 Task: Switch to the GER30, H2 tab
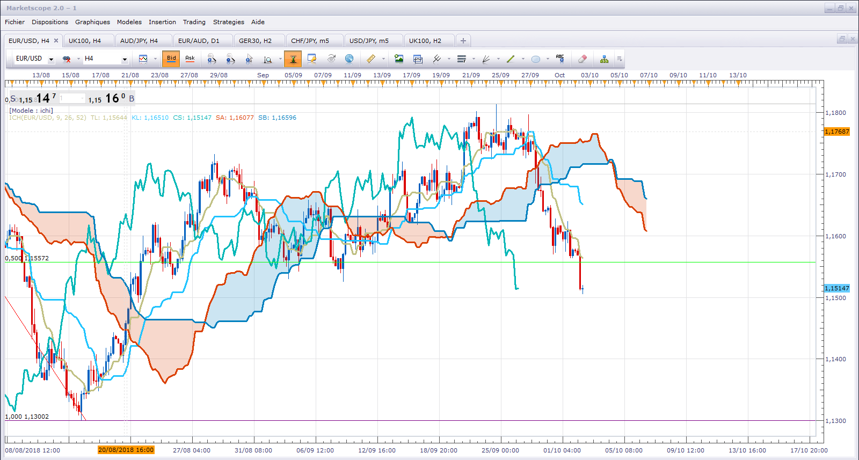[x=260, y=41]
